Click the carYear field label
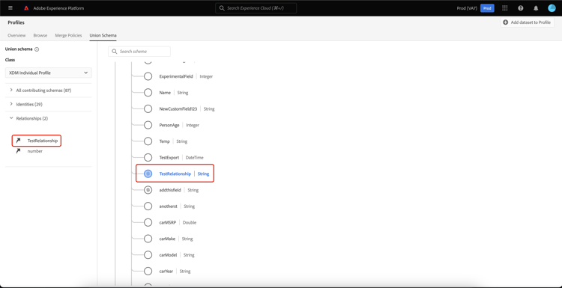The height and width of the screenshot is (288, 562). [166, 272]
